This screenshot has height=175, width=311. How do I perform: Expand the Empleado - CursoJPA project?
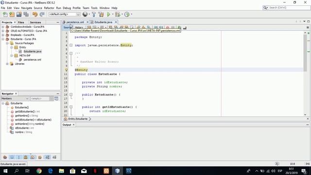[x=3, y=35]
